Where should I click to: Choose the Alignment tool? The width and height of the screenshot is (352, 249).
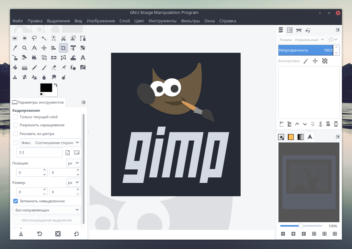(x=54, y=48)
